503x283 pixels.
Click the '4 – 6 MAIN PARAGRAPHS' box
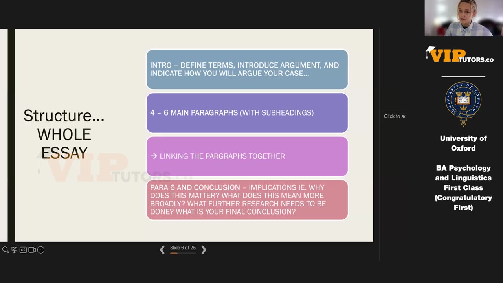coord(247,113)
